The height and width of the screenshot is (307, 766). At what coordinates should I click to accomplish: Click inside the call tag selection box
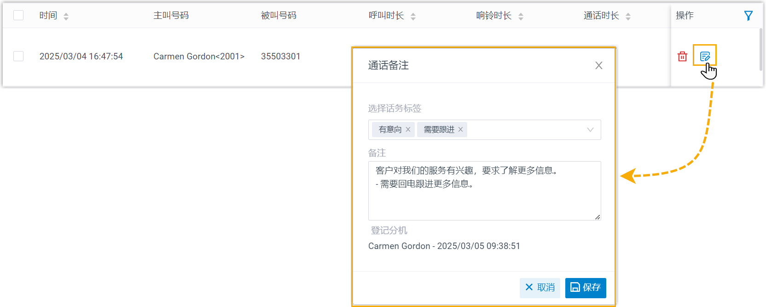tap(525, 130)
